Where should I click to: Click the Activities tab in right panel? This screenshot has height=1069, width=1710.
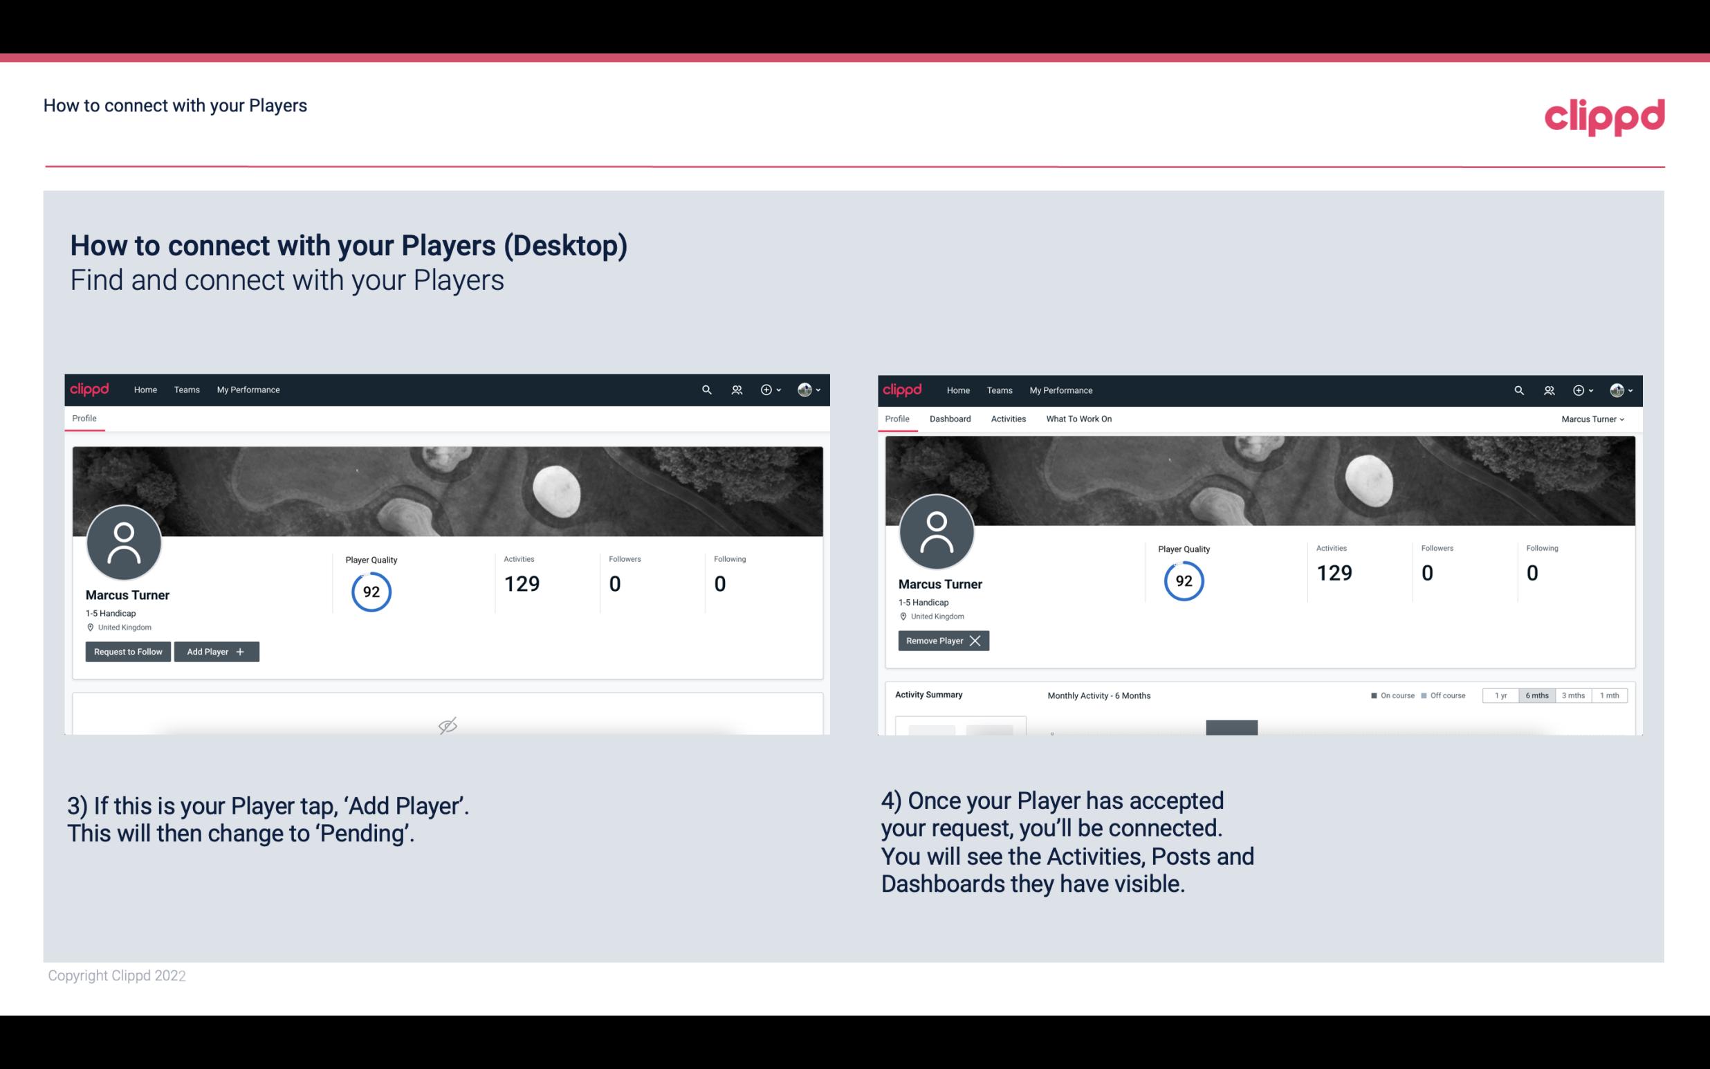pos(1009,419)
